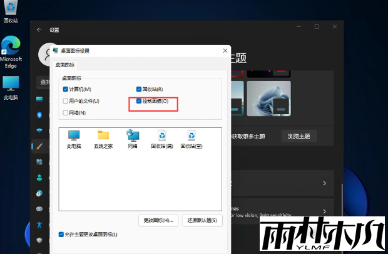Viewport: 388px width, 254px height.
Task: Check the 网络(N) checkbox
Action: (x=65, y=113)
